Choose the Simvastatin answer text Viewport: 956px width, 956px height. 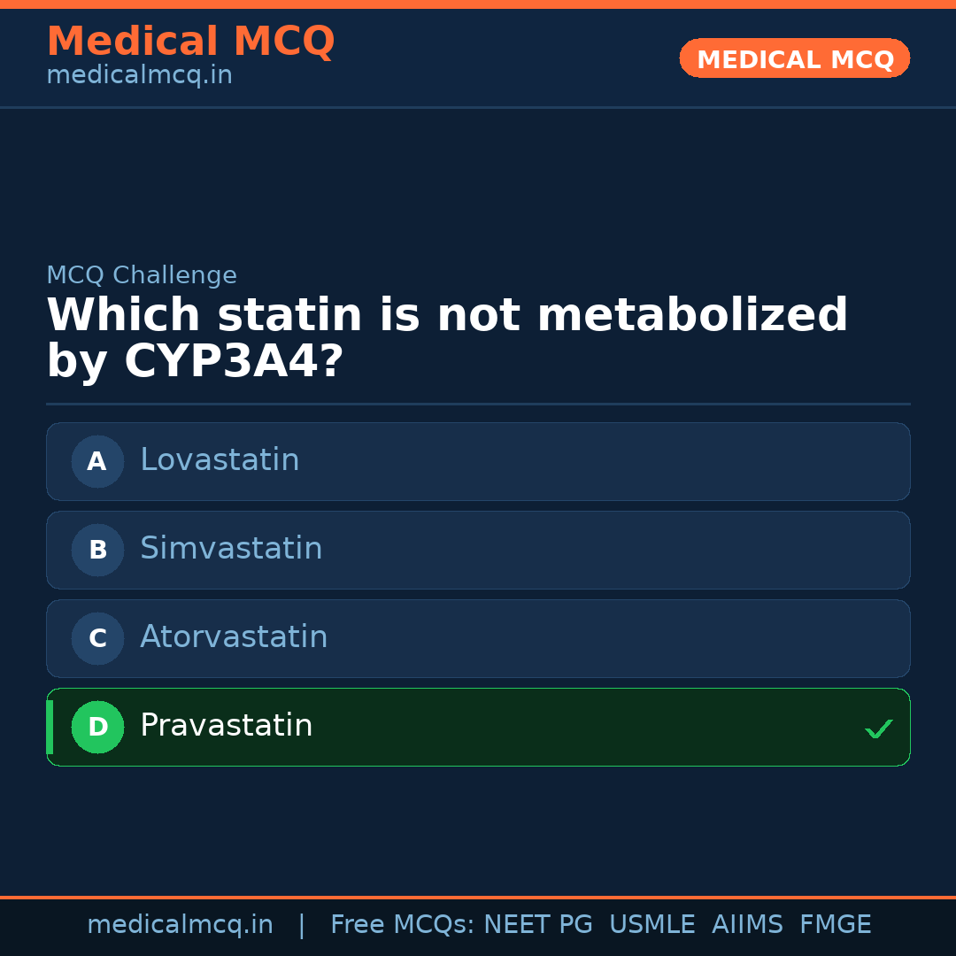[231, 549]
